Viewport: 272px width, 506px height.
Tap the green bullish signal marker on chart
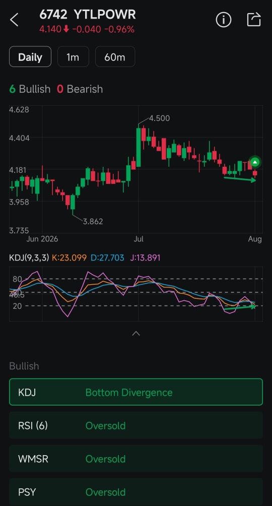click(x=255, y=162)
